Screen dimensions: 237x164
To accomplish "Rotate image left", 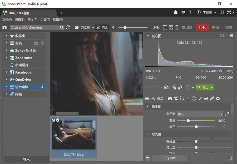I will coord(174,87).
